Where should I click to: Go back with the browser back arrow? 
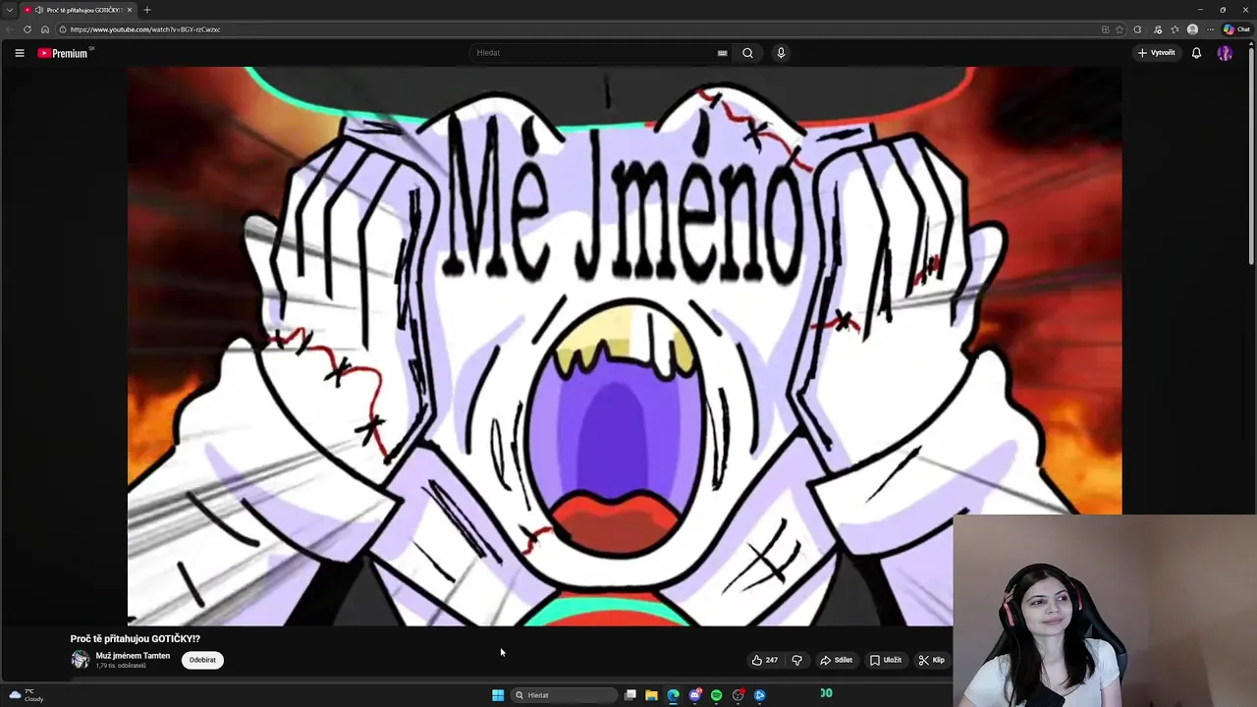tap(10, 29)
